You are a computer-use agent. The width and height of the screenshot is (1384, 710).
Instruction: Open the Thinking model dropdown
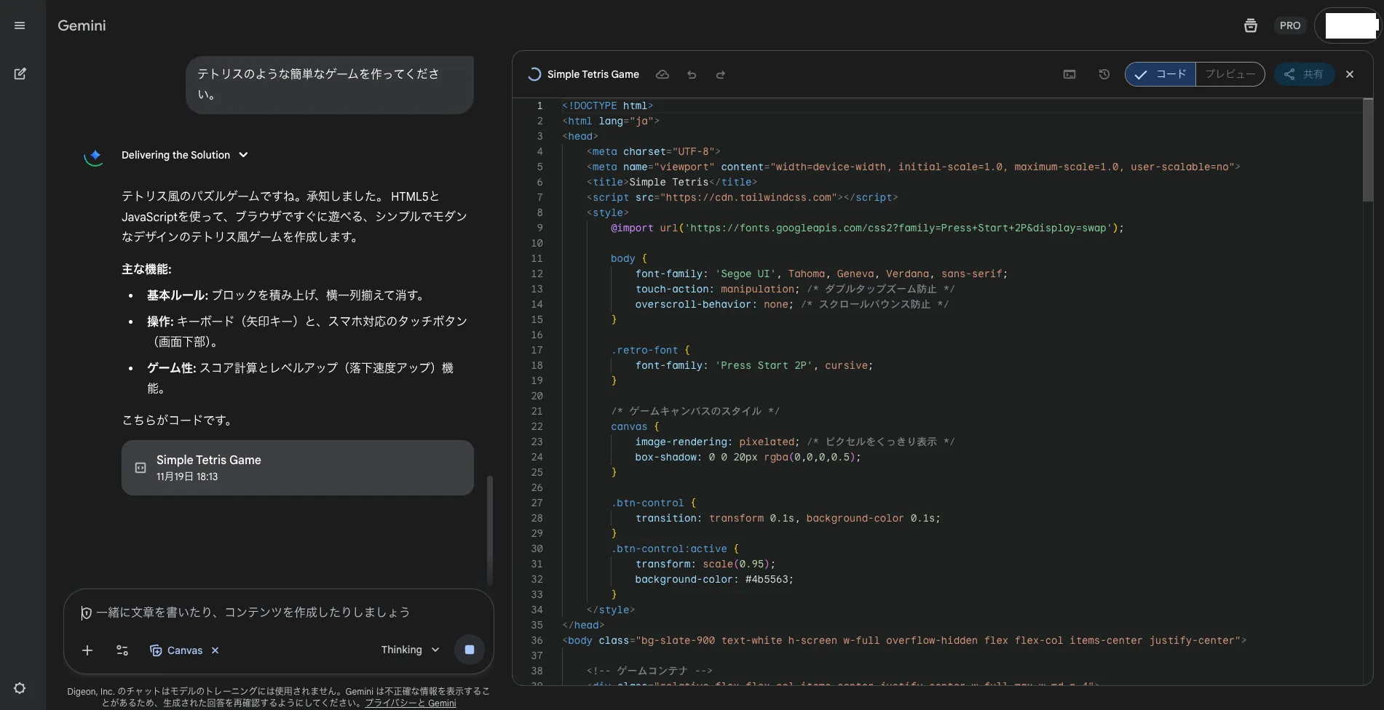(410, 650)
